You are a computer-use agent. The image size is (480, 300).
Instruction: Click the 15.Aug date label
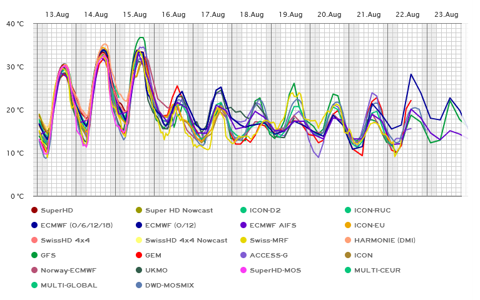point(135,14)
